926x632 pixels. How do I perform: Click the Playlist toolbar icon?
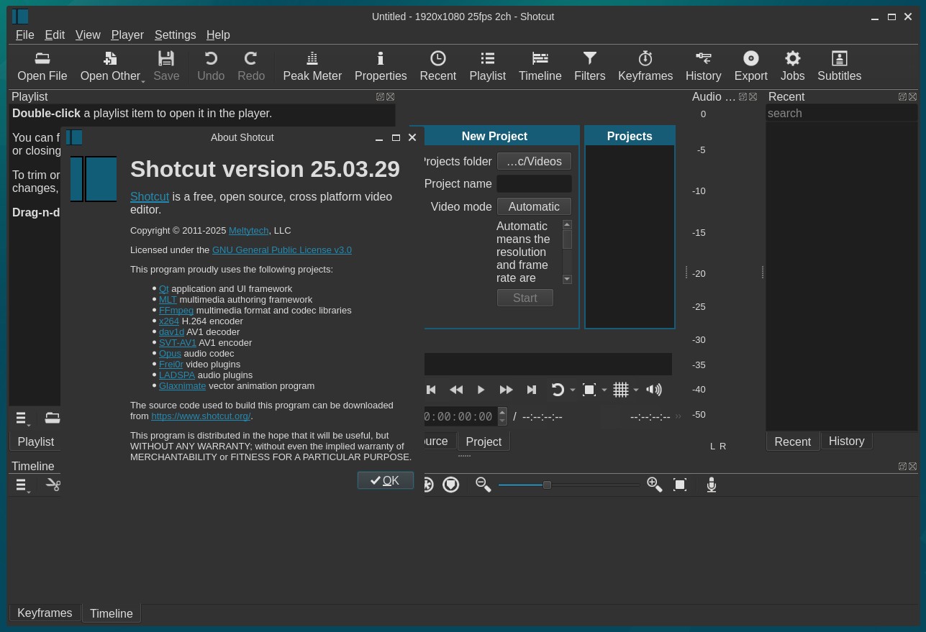487,66
